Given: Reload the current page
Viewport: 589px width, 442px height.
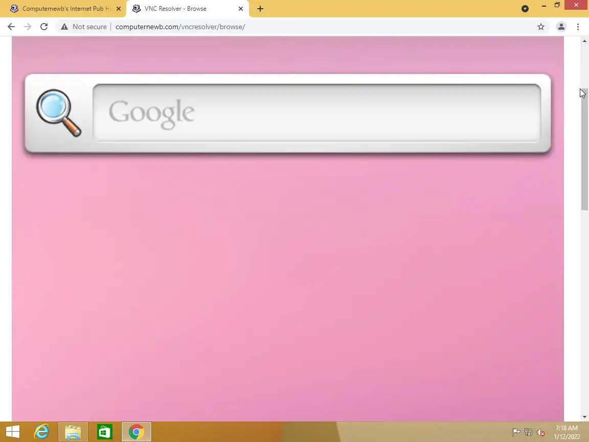Looking at the screenshot, I should (x=44, y=27).
